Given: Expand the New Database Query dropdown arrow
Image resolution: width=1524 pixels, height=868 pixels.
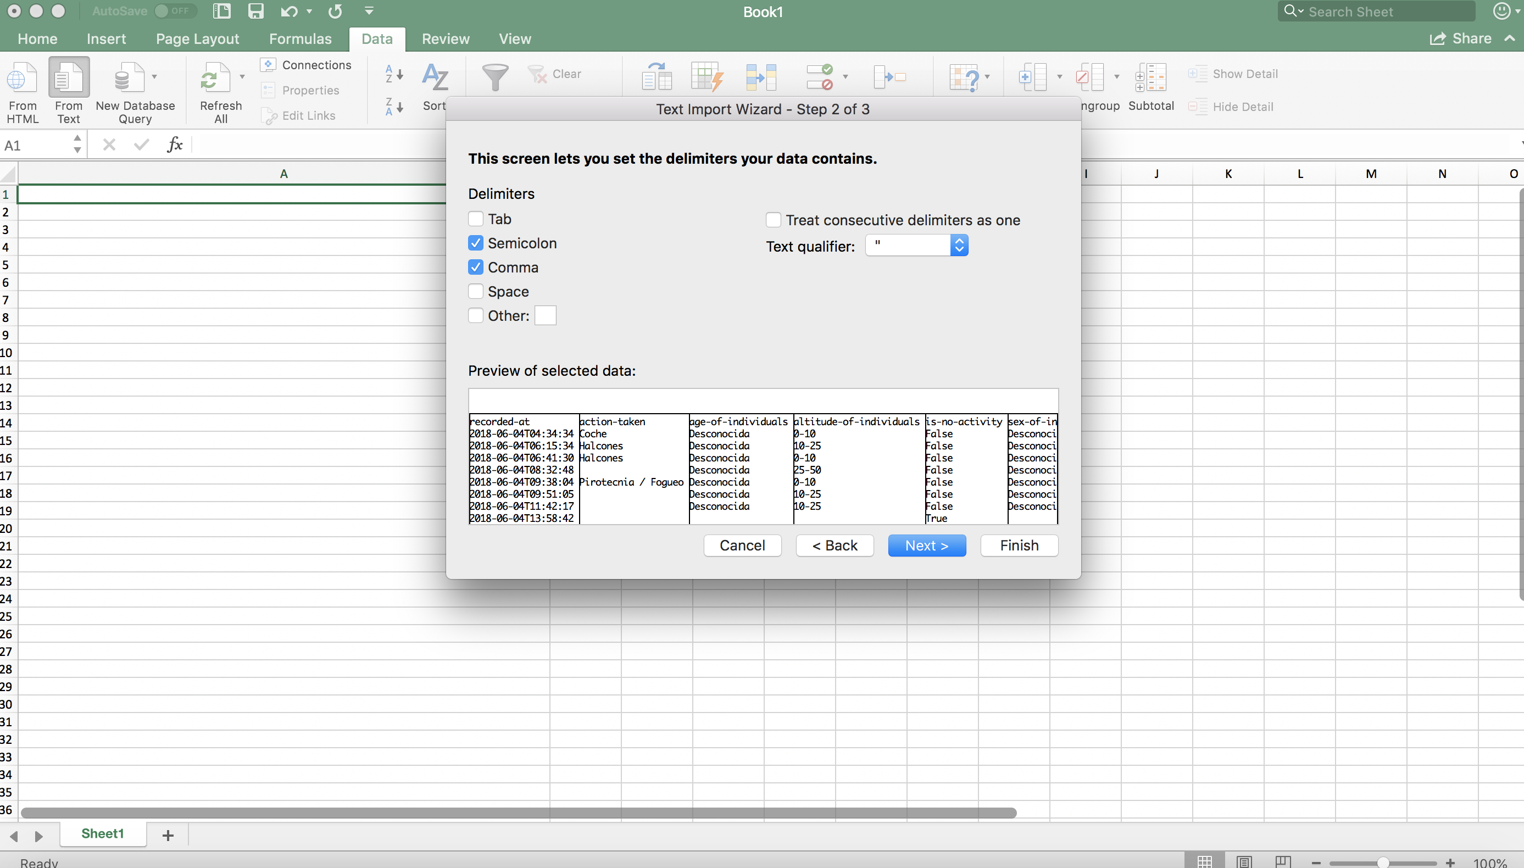Looking at the screenshot, I should click(x=154, y=77).
